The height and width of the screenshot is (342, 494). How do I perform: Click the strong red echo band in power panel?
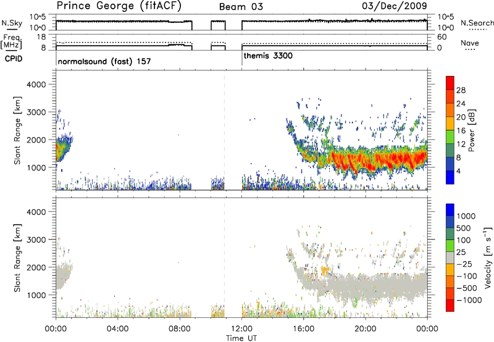[378, 159]
